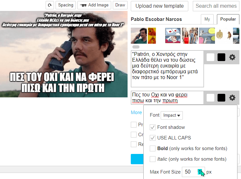This screenshot has height=179, width=241.
Task: Toggle the USE ALL CAPS checkbox
Action: (x=153, y=138)
